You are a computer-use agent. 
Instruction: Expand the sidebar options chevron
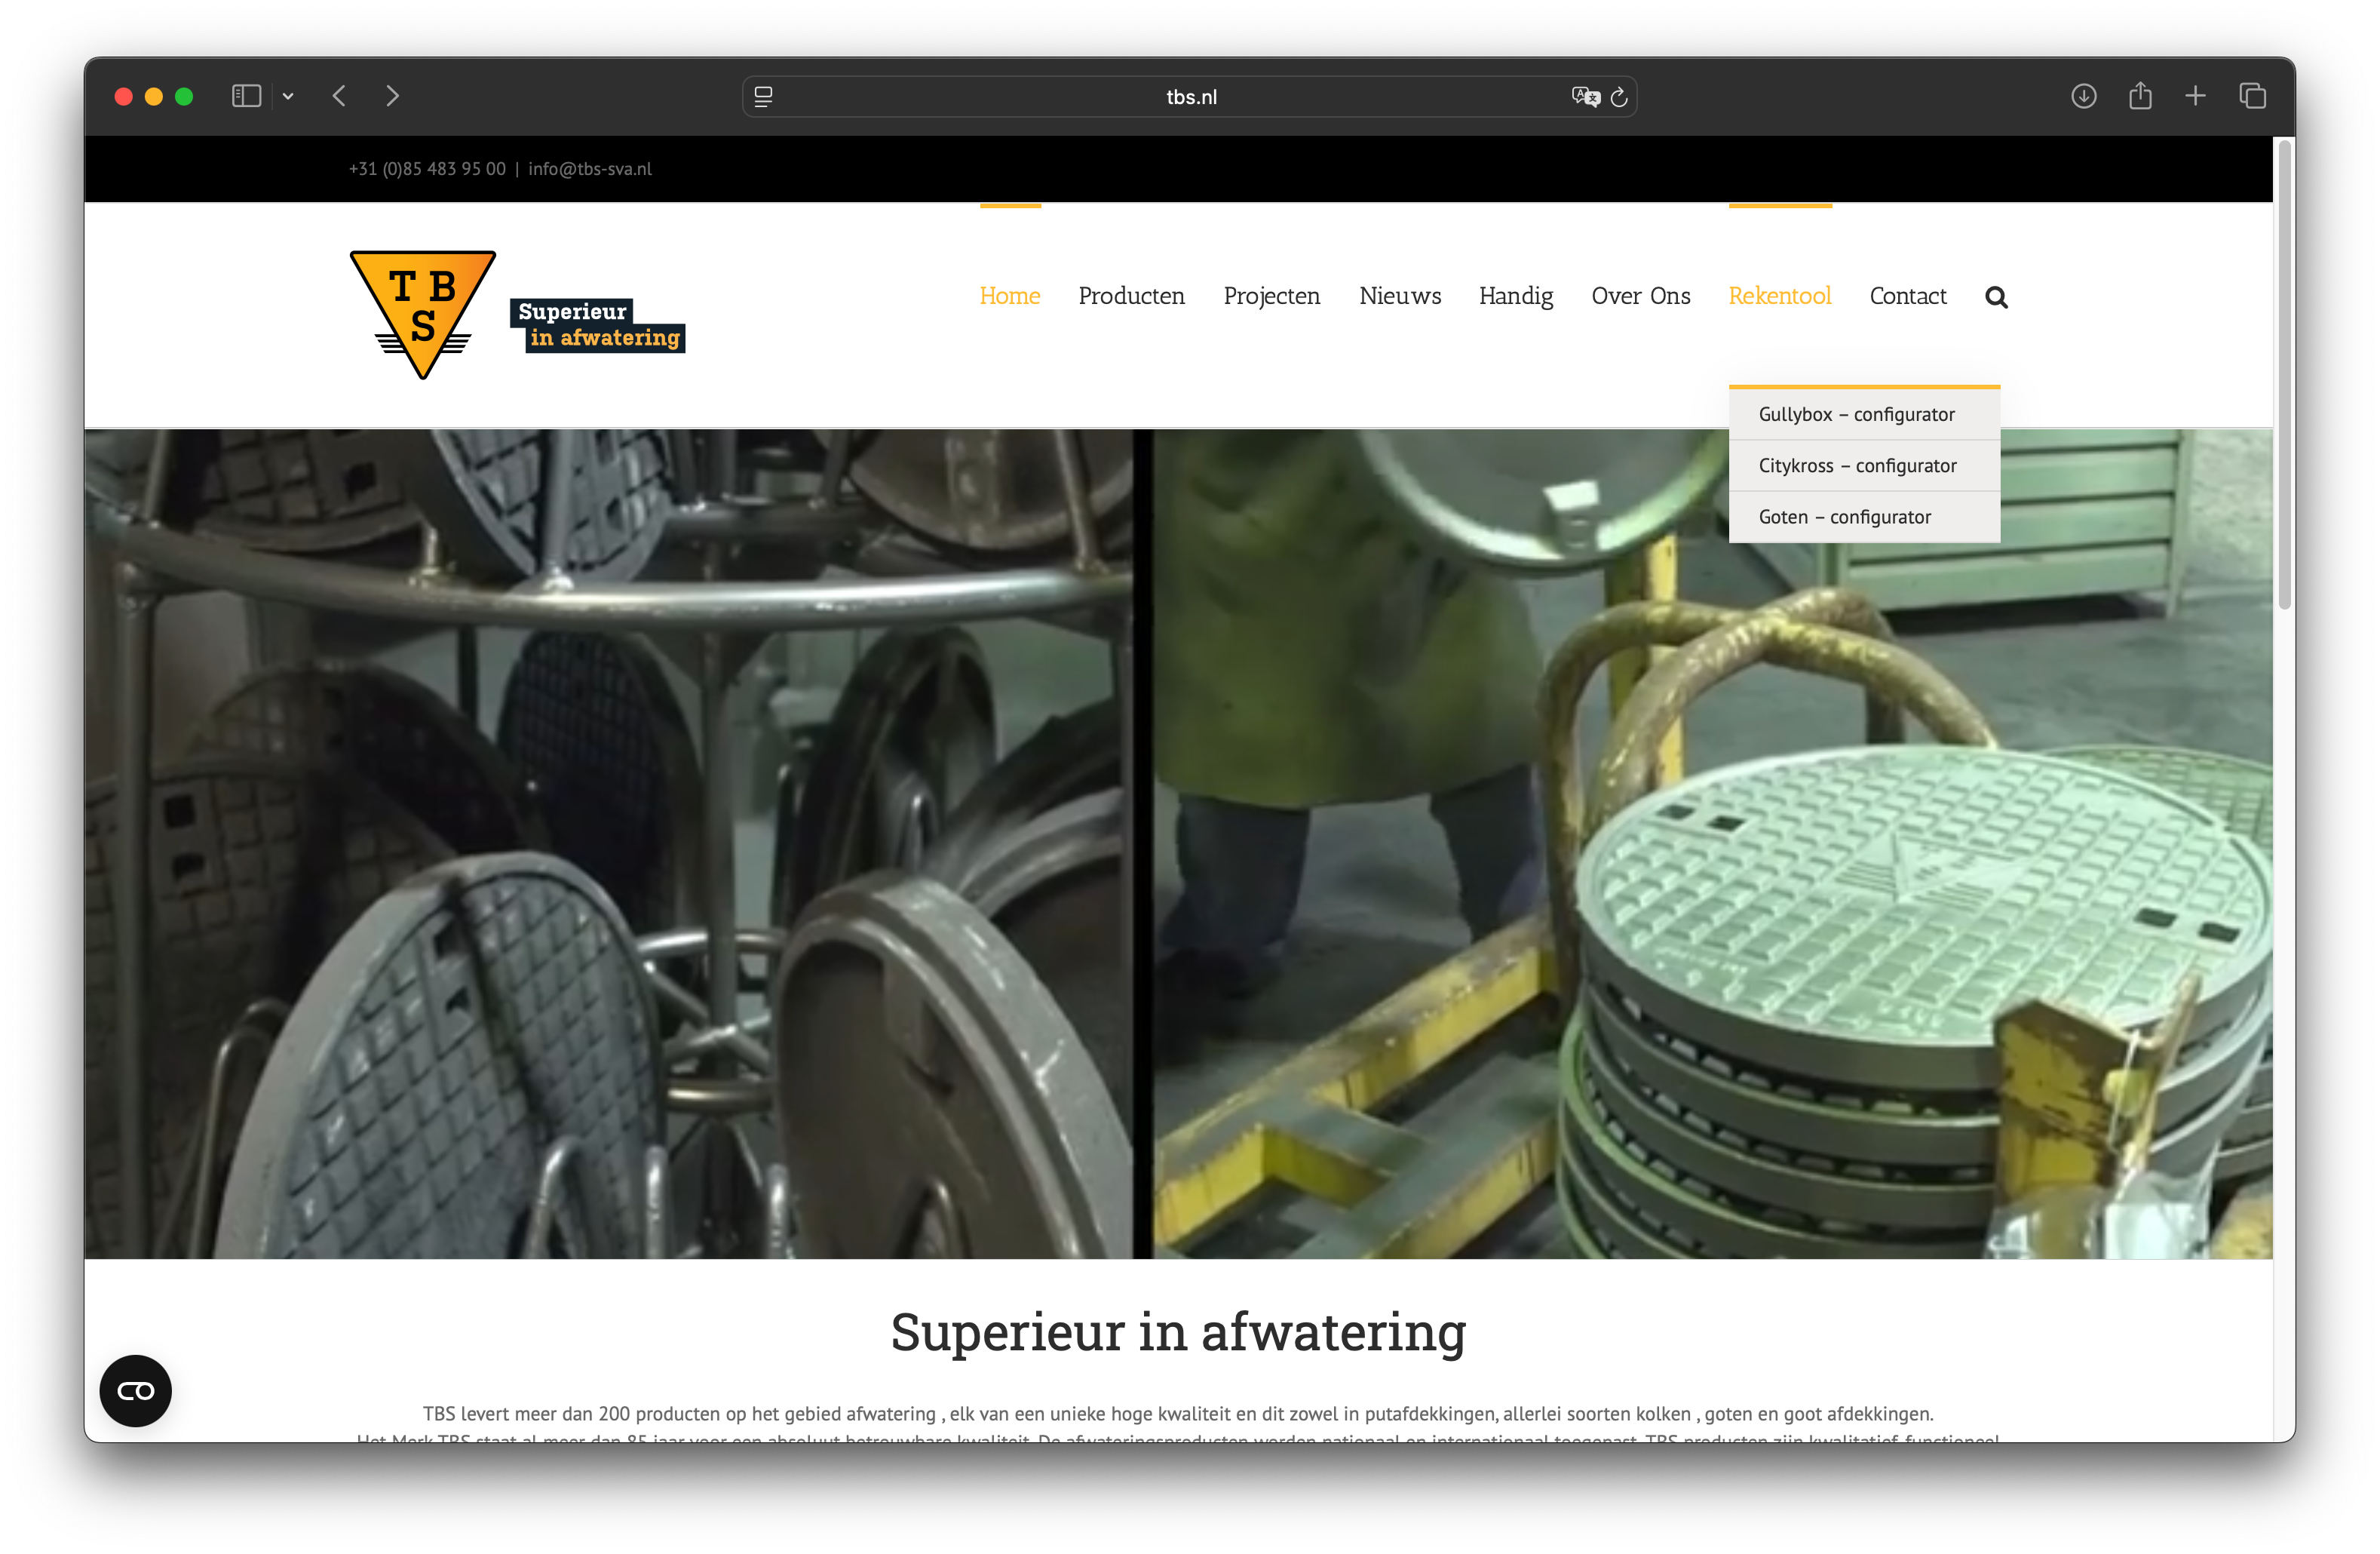click(289, 96)
